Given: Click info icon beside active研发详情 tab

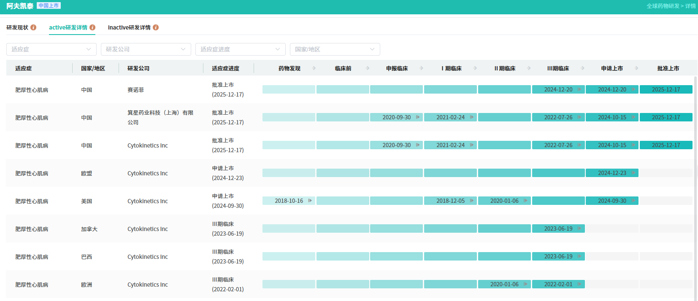Looking at the screenshot, I should [92, 27].
